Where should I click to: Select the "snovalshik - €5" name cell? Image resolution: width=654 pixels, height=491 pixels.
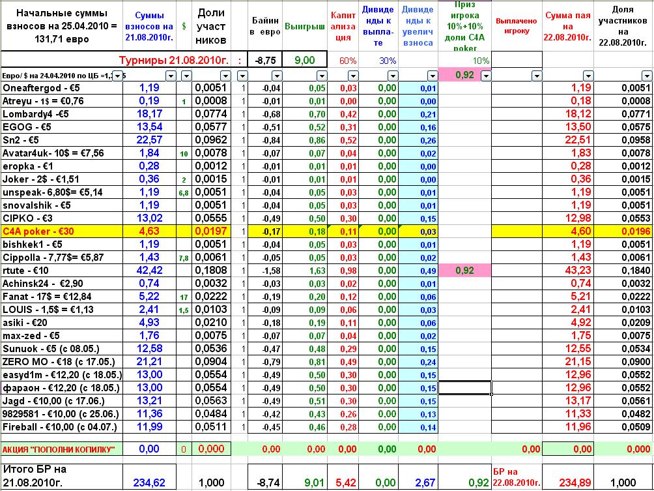coord(62,205)
